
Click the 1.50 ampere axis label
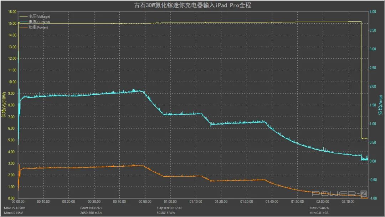[373, 105]
